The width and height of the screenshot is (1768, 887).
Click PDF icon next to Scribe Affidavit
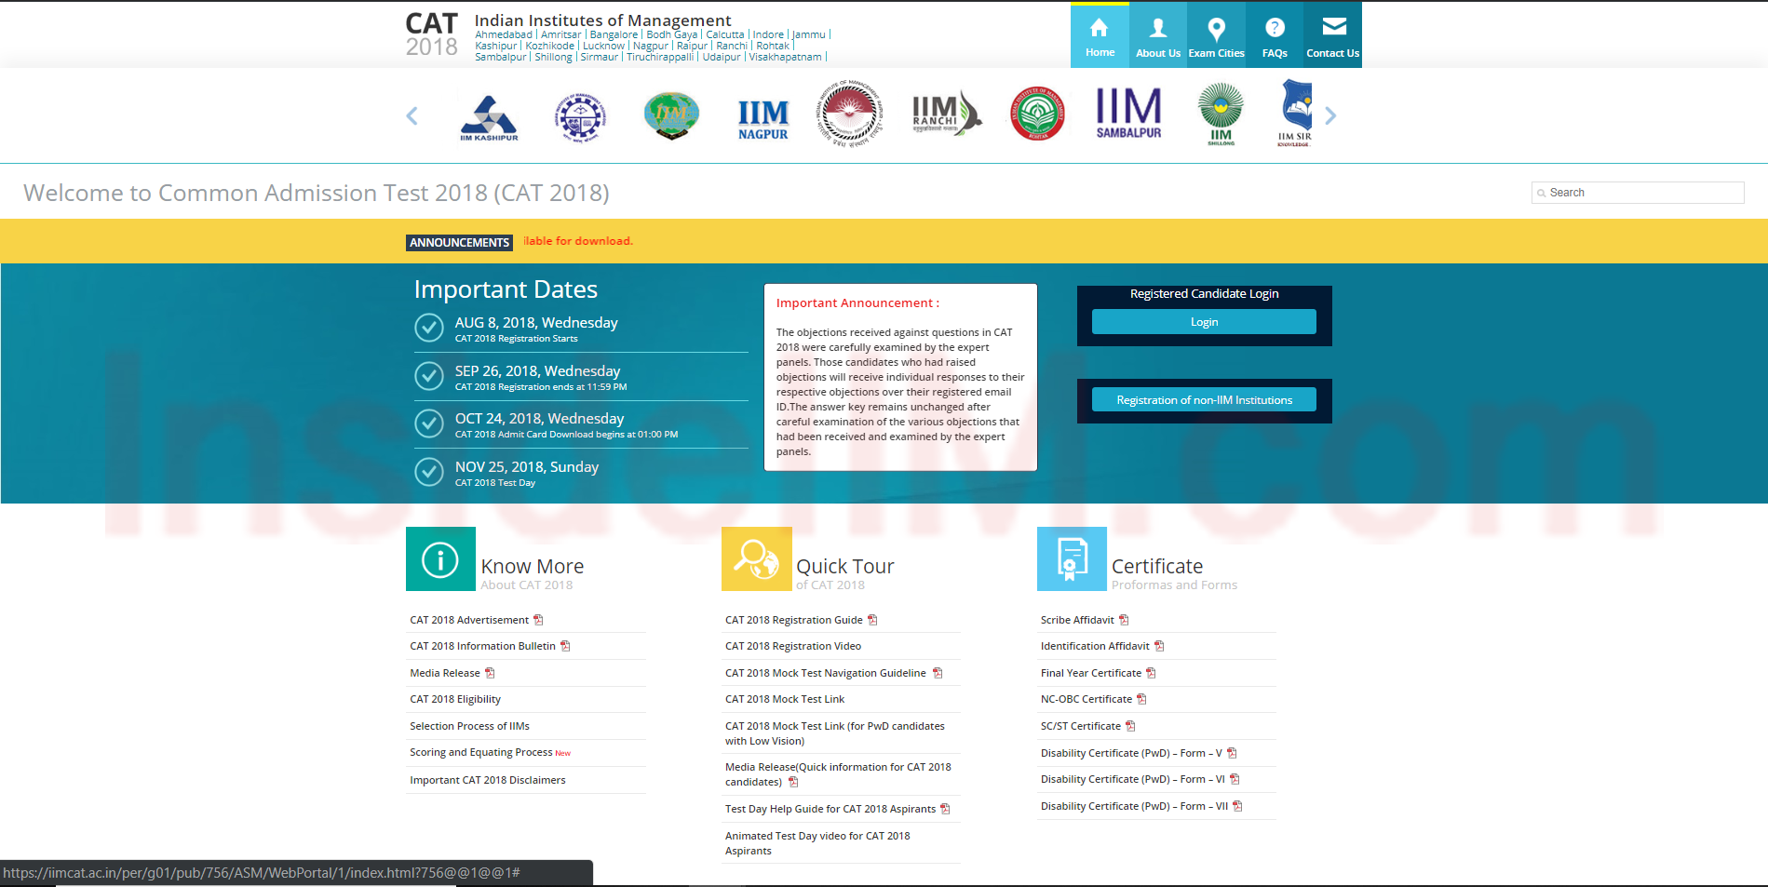point(1124,620)
